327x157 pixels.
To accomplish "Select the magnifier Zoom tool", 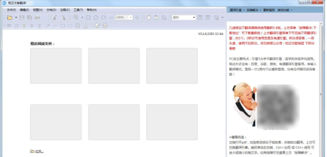I will tap(76, 18).
